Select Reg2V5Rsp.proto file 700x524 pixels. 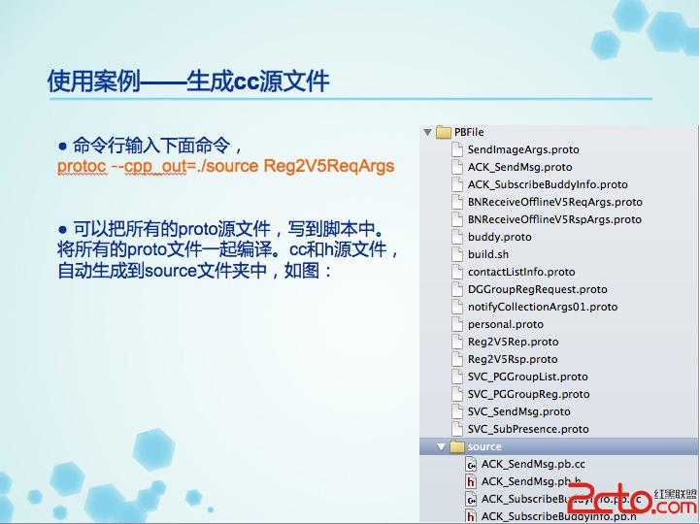[513, 359]
